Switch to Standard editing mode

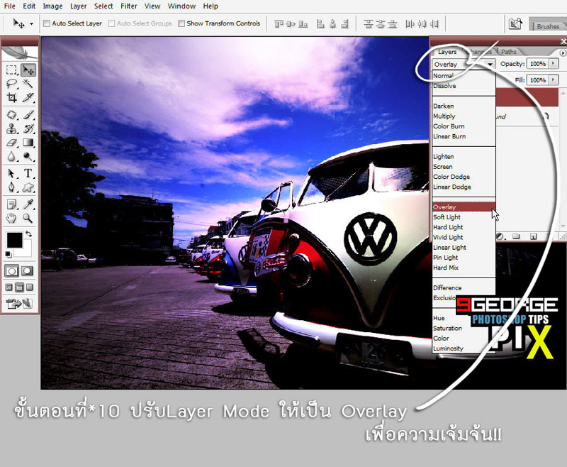(11, 271)
